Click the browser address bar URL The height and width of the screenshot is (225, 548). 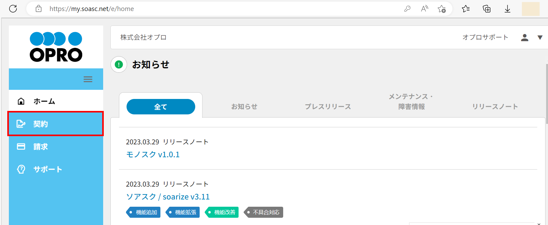tap(92, 9)
